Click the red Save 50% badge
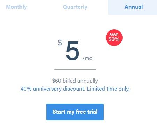The image size is (157, 130). [114, 38]
